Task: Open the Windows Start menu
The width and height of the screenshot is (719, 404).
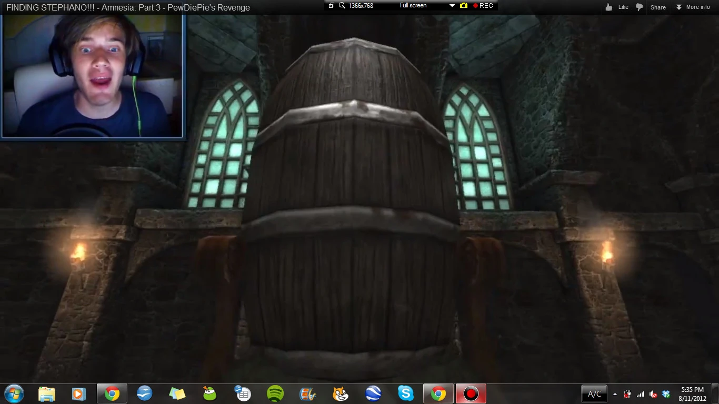Action: [14, 393]
